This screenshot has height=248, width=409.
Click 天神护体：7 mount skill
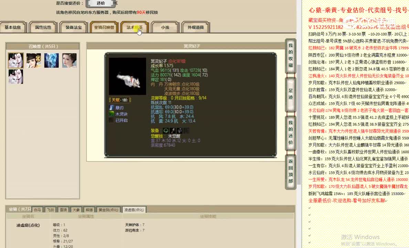[135, 225]
